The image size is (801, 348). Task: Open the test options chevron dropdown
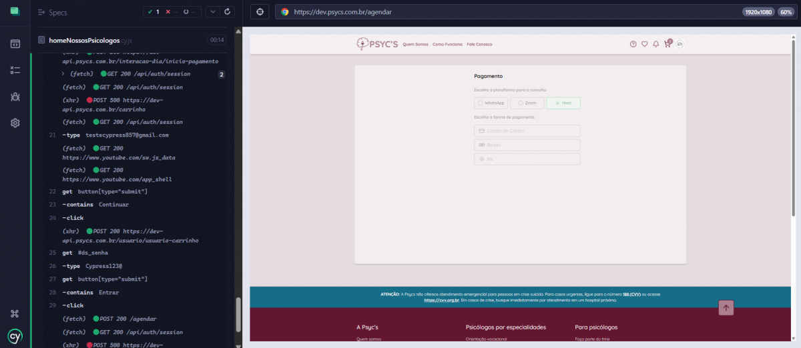pos(212,12)
